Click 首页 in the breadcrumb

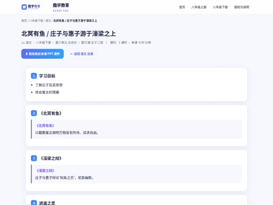24,21
